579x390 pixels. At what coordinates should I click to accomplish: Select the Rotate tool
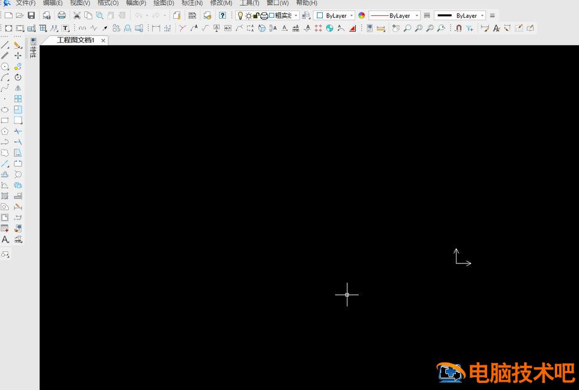tap(18, 77)
